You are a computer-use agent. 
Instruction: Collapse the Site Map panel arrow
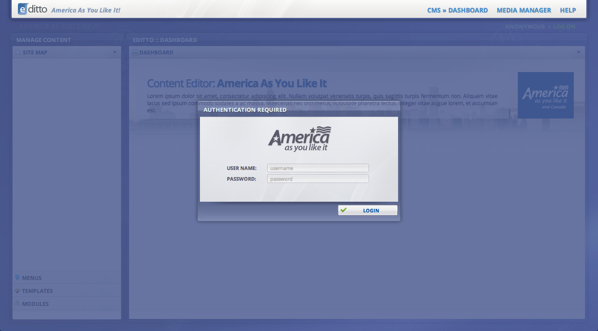pos(115,52)
